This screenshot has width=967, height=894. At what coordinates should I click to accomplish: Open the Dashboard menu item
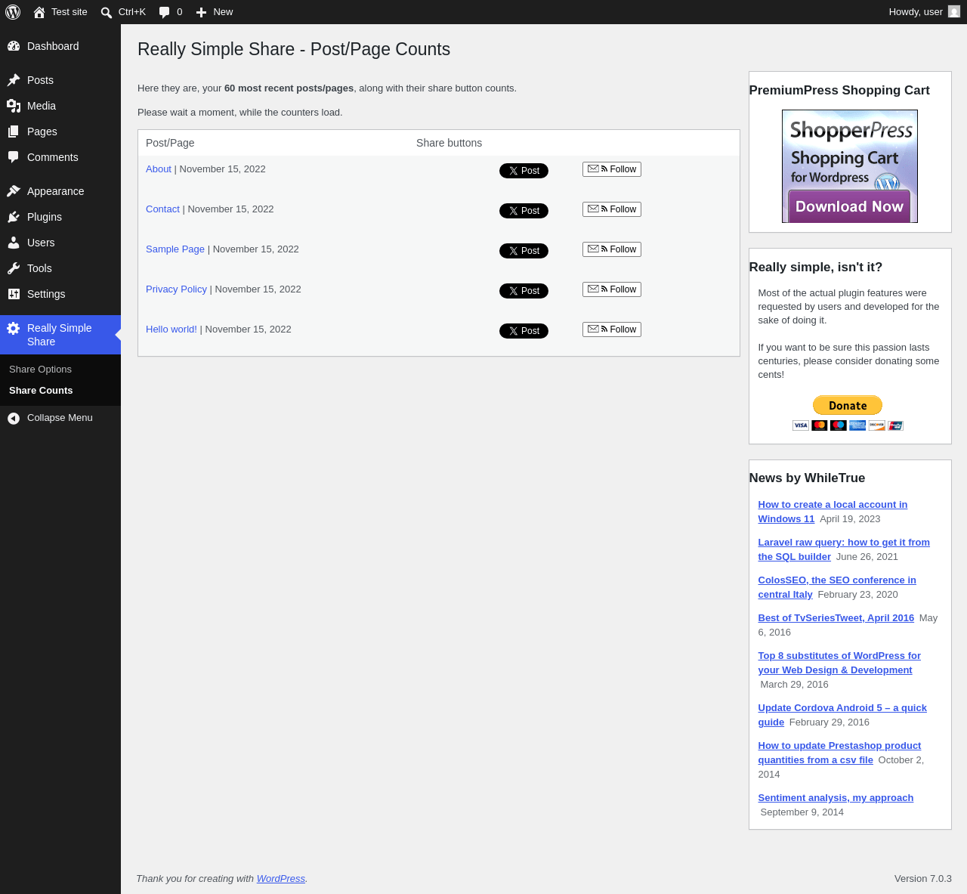tap(60, 46)
